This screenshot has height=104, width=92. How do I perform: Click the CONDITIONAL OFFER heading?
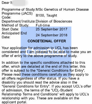point(47,41)
